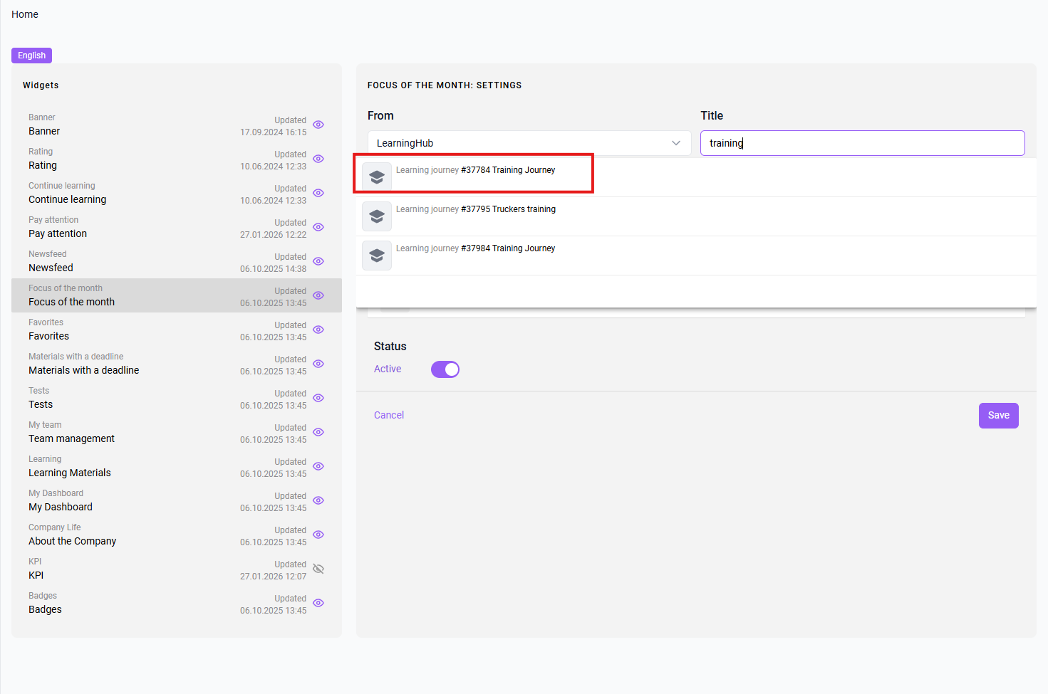Click the English language button
This screenshot has width=1048, height=694.
31,56
